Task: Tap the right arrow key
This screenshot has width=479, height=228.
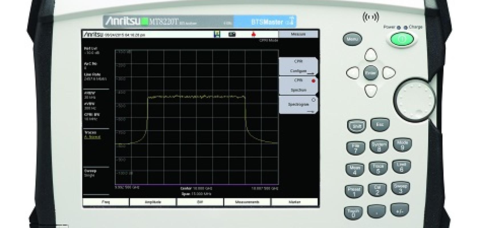Action: [389, 73]
